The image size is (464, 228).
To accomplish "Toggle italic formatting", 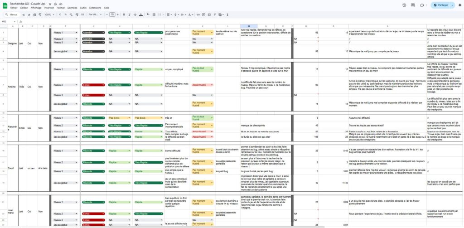I will click(x=129, y=15).
